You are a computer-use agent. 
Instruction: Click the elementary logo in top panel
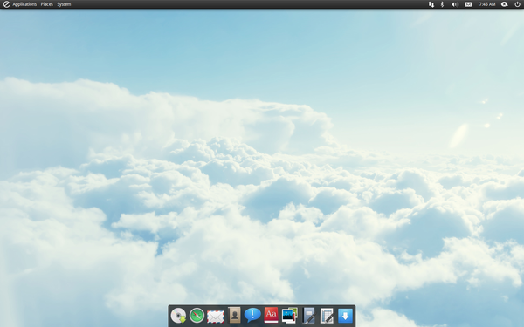click(6, 4)
